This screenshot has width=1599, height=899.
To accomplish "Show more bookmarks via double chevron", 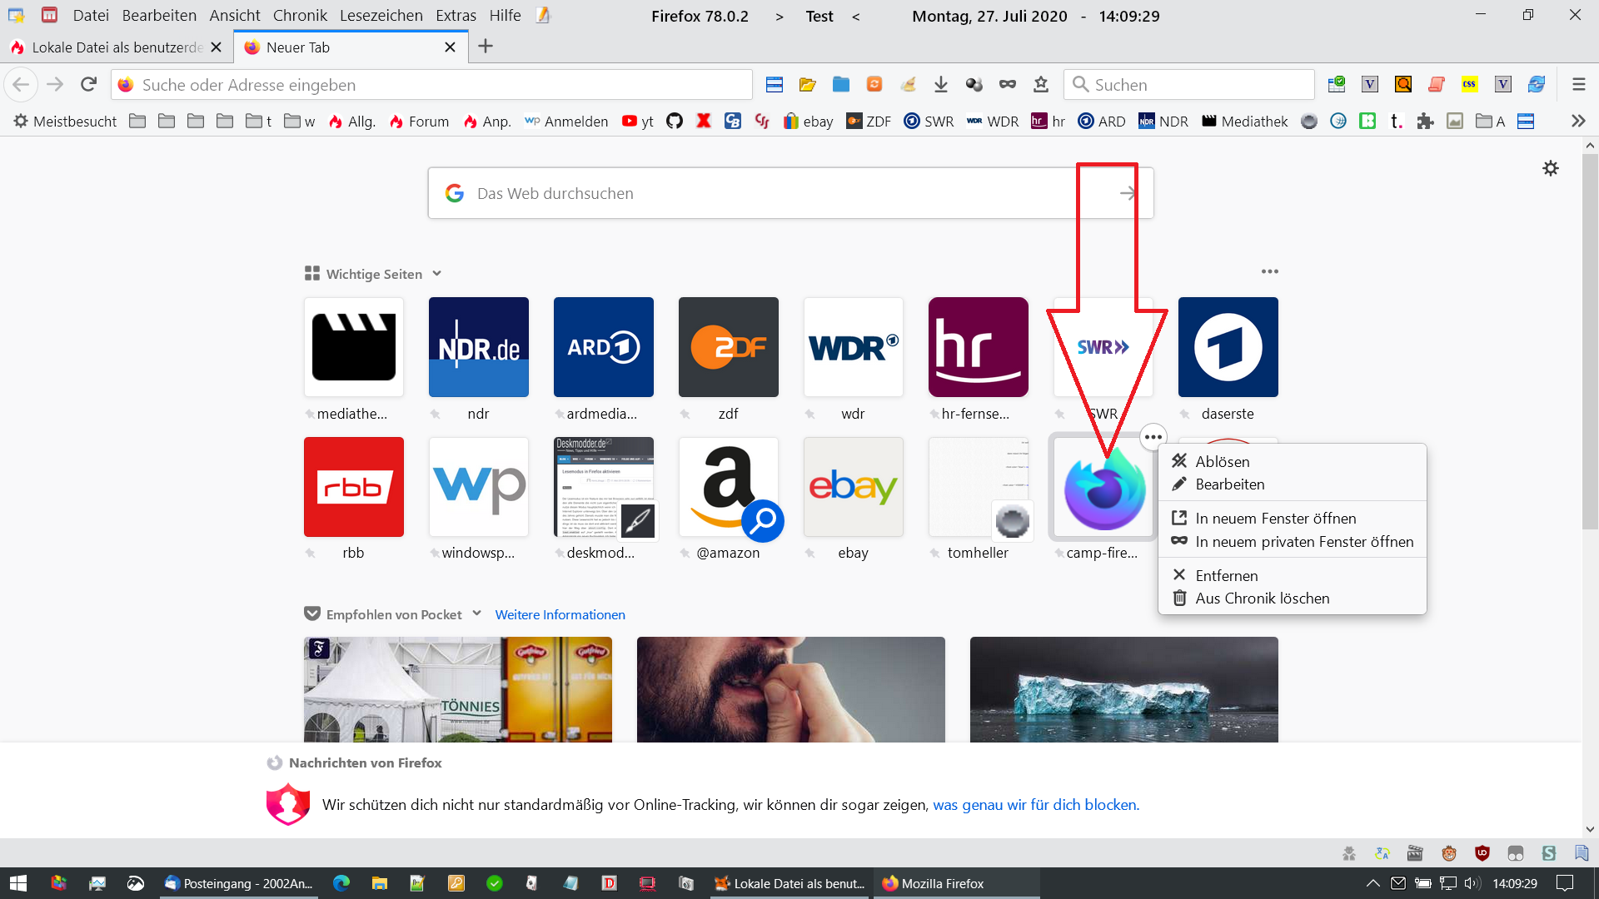I will [x=1577, y=122].
